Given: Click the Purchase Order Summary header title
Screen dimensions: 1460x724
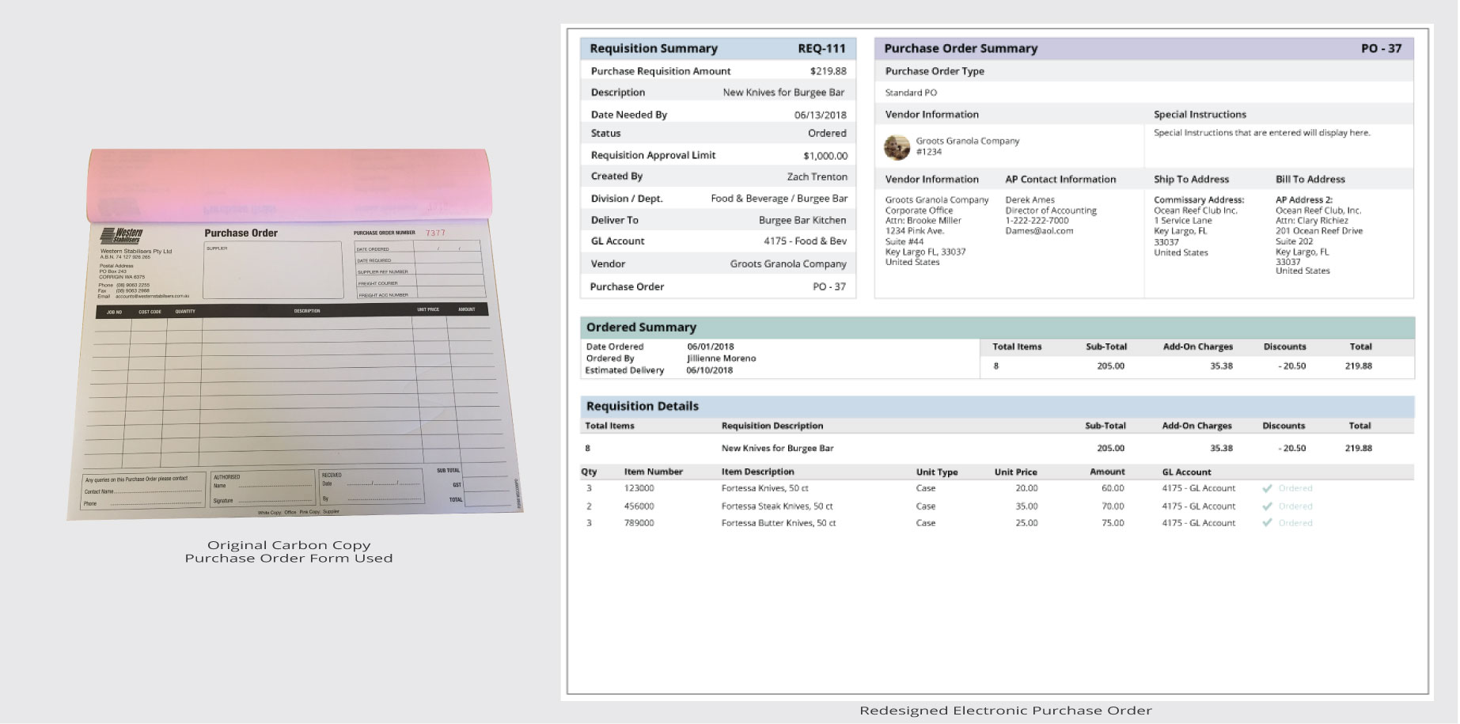Looking at the screenshot, I should [x=960, y=49].
